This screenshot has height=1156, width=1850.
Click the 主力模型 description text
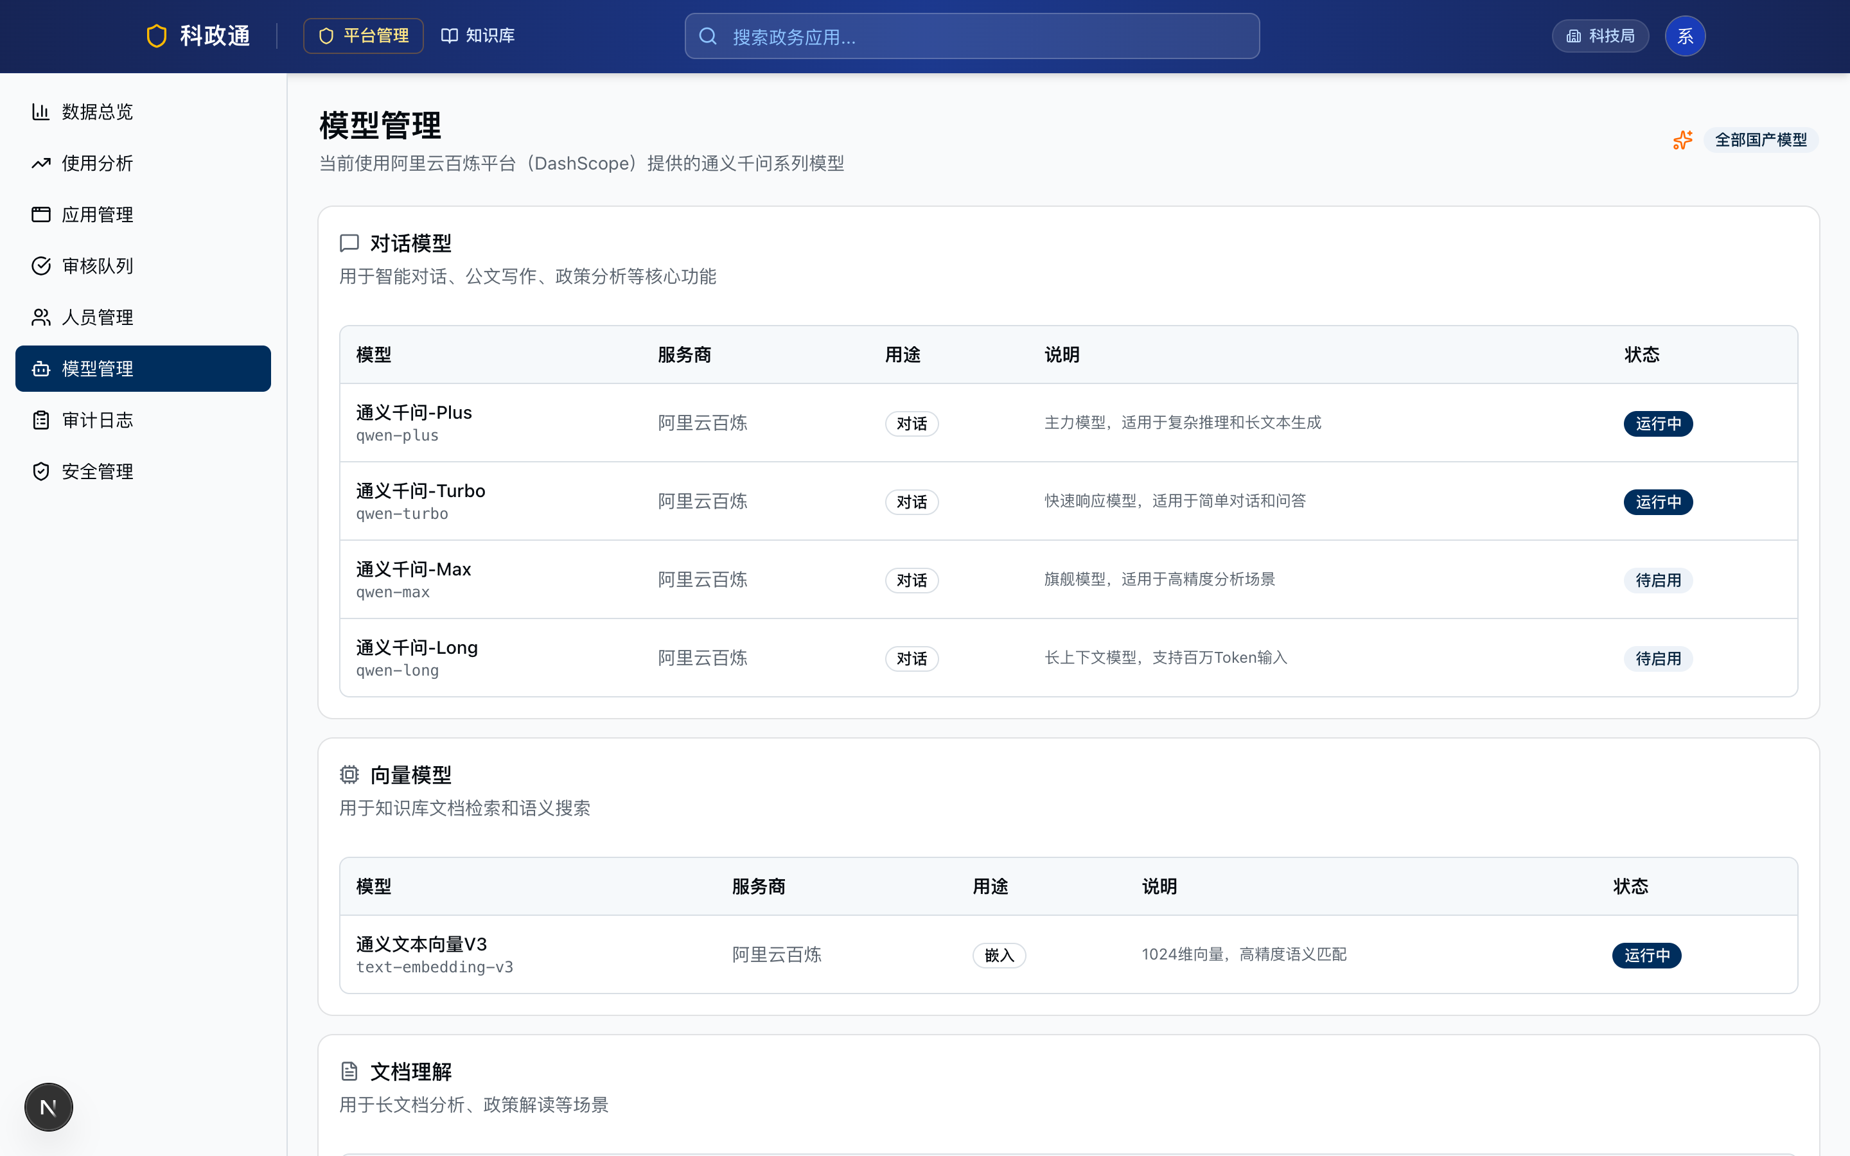(1183, 423)
